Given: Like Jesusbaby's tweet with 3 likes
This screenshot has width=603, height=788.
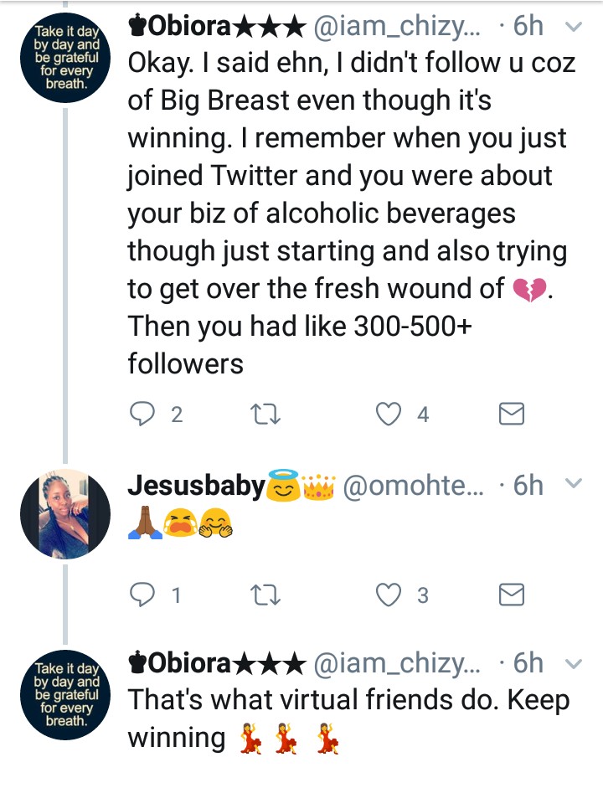Looking at the screenshot, I should [389, 595].
